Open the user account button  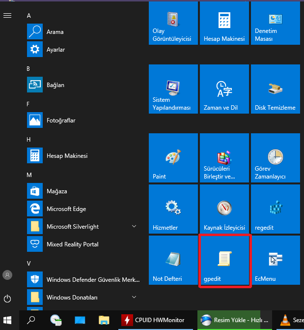7,275
